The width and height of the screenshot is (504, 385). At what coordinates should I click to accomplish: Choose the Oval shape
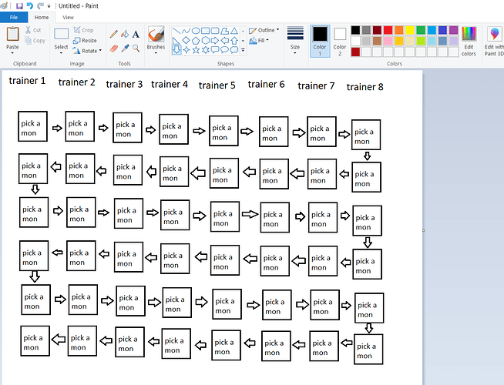(196, 31)
